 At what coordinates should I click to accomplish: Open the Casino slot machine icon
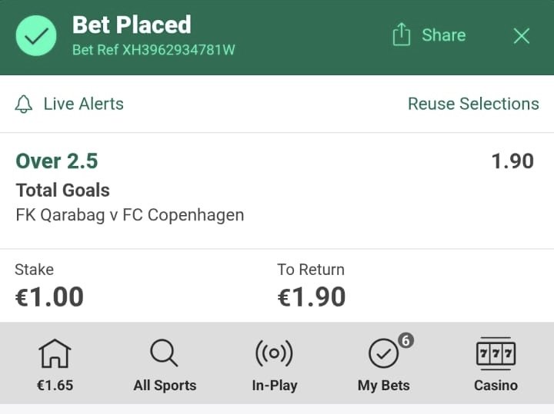pos(496,353)
